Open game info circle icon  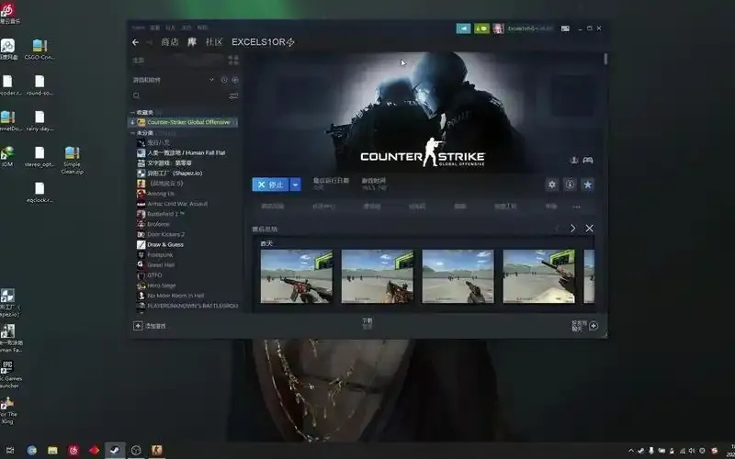570,185
